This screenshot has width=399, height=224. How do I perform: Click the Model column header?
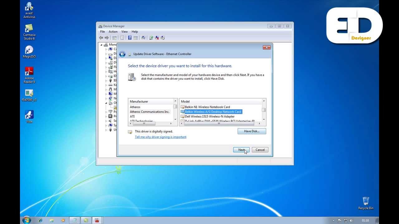[221, 101]
